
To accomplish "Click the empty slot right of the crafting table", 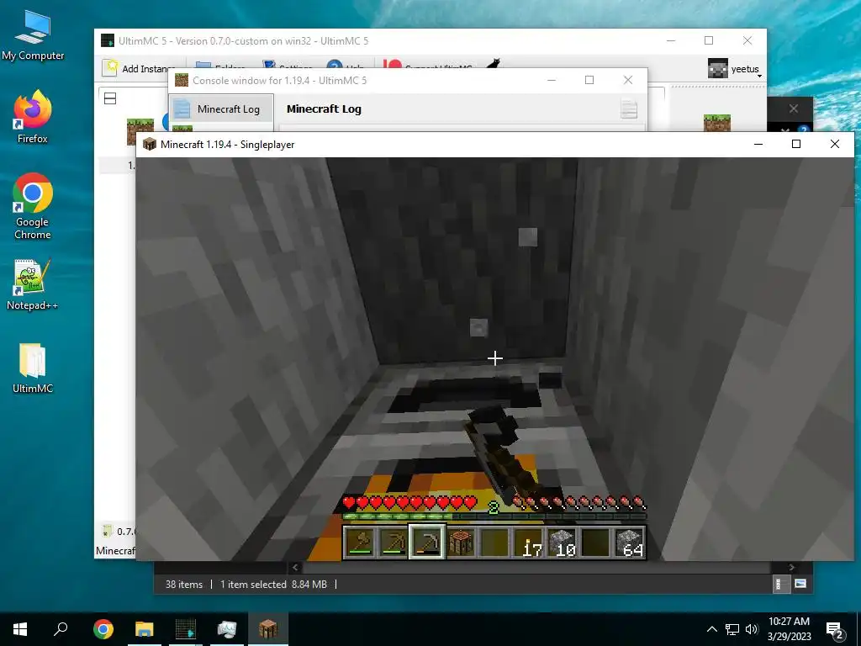I will (494, 543).
